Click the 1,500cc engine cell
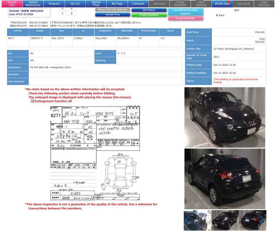The height and width of the screenshot is (231, 276). click(x=83, y=41)
